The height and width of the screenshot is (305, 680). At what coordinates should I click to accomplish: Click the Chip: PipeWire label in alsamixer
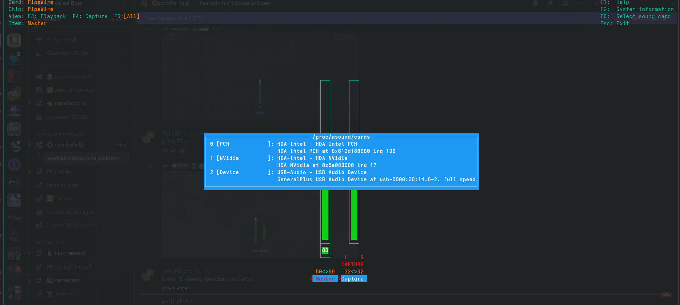tap(31, 9)
